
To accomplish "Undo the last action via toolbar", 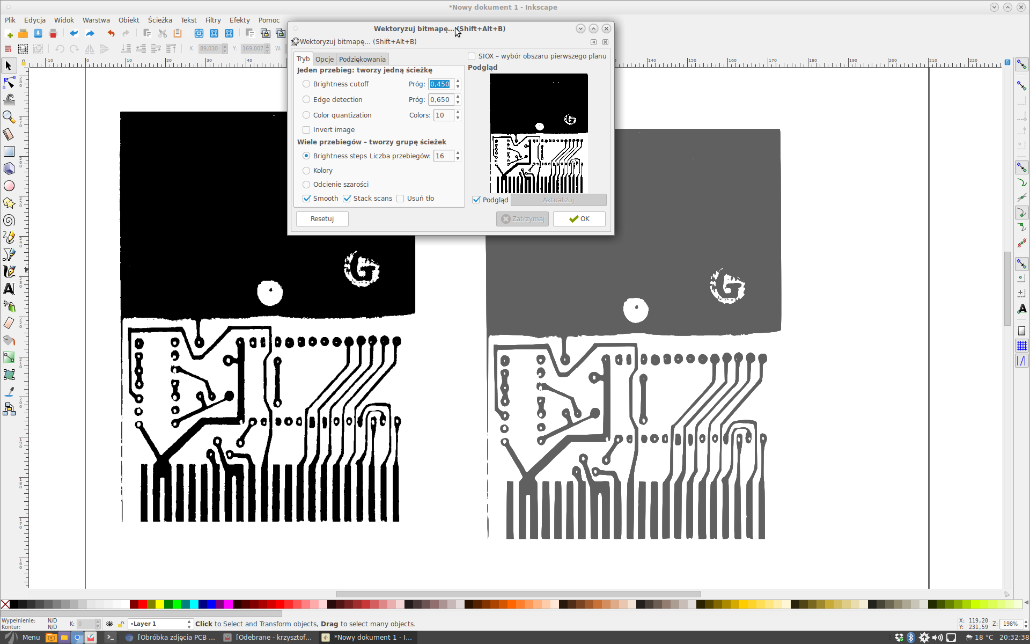I will (x=111, y=34).
